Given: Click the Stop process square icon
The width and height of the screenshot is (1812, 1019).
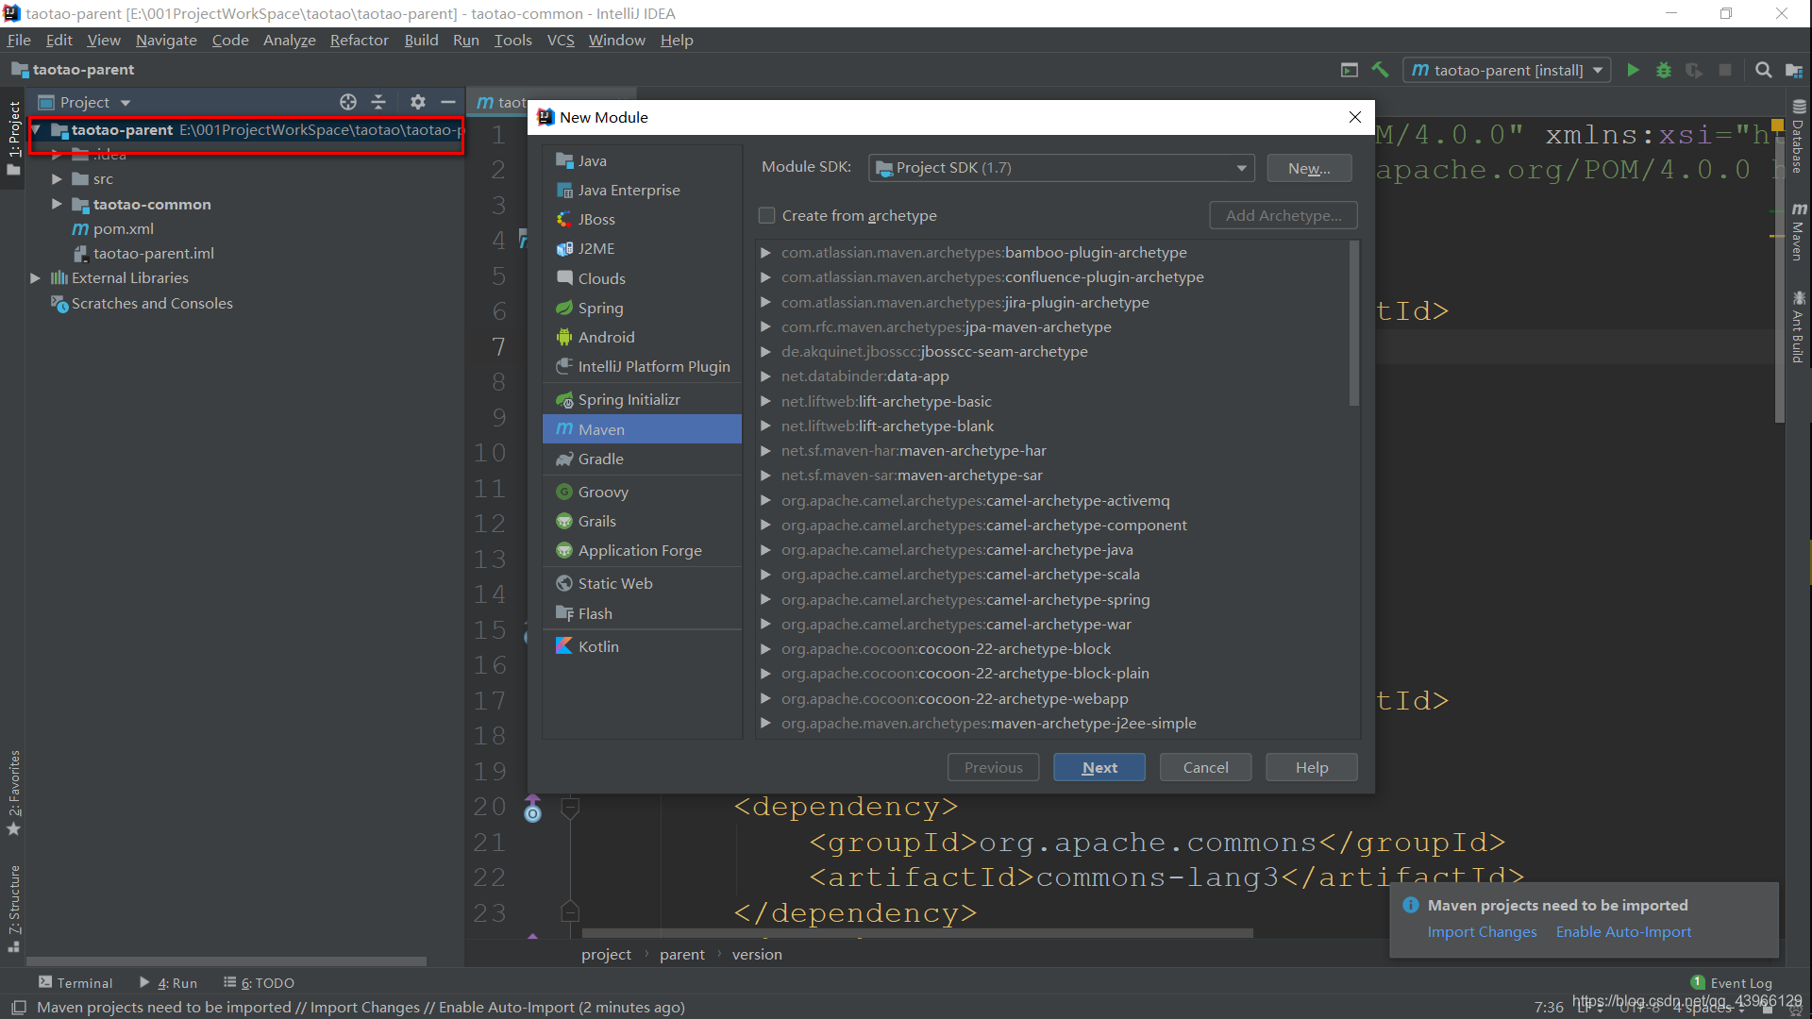Looking at the screenshot, I should pos(1725,70).
